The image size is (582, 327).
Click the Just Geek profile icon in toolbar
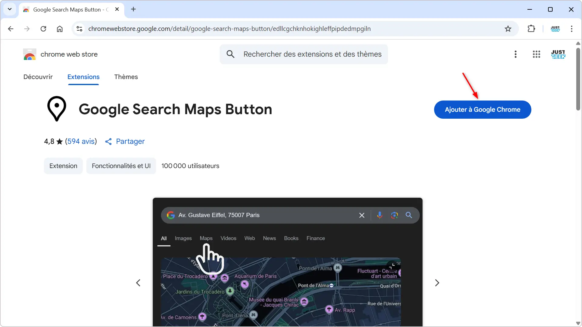555,29
